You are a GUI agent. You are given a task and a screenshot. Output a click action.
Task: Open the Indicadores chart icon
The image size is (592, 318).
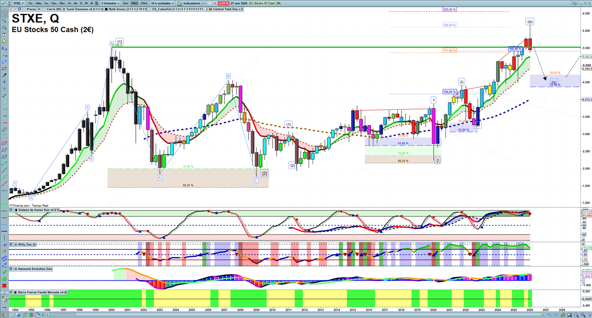180,3
